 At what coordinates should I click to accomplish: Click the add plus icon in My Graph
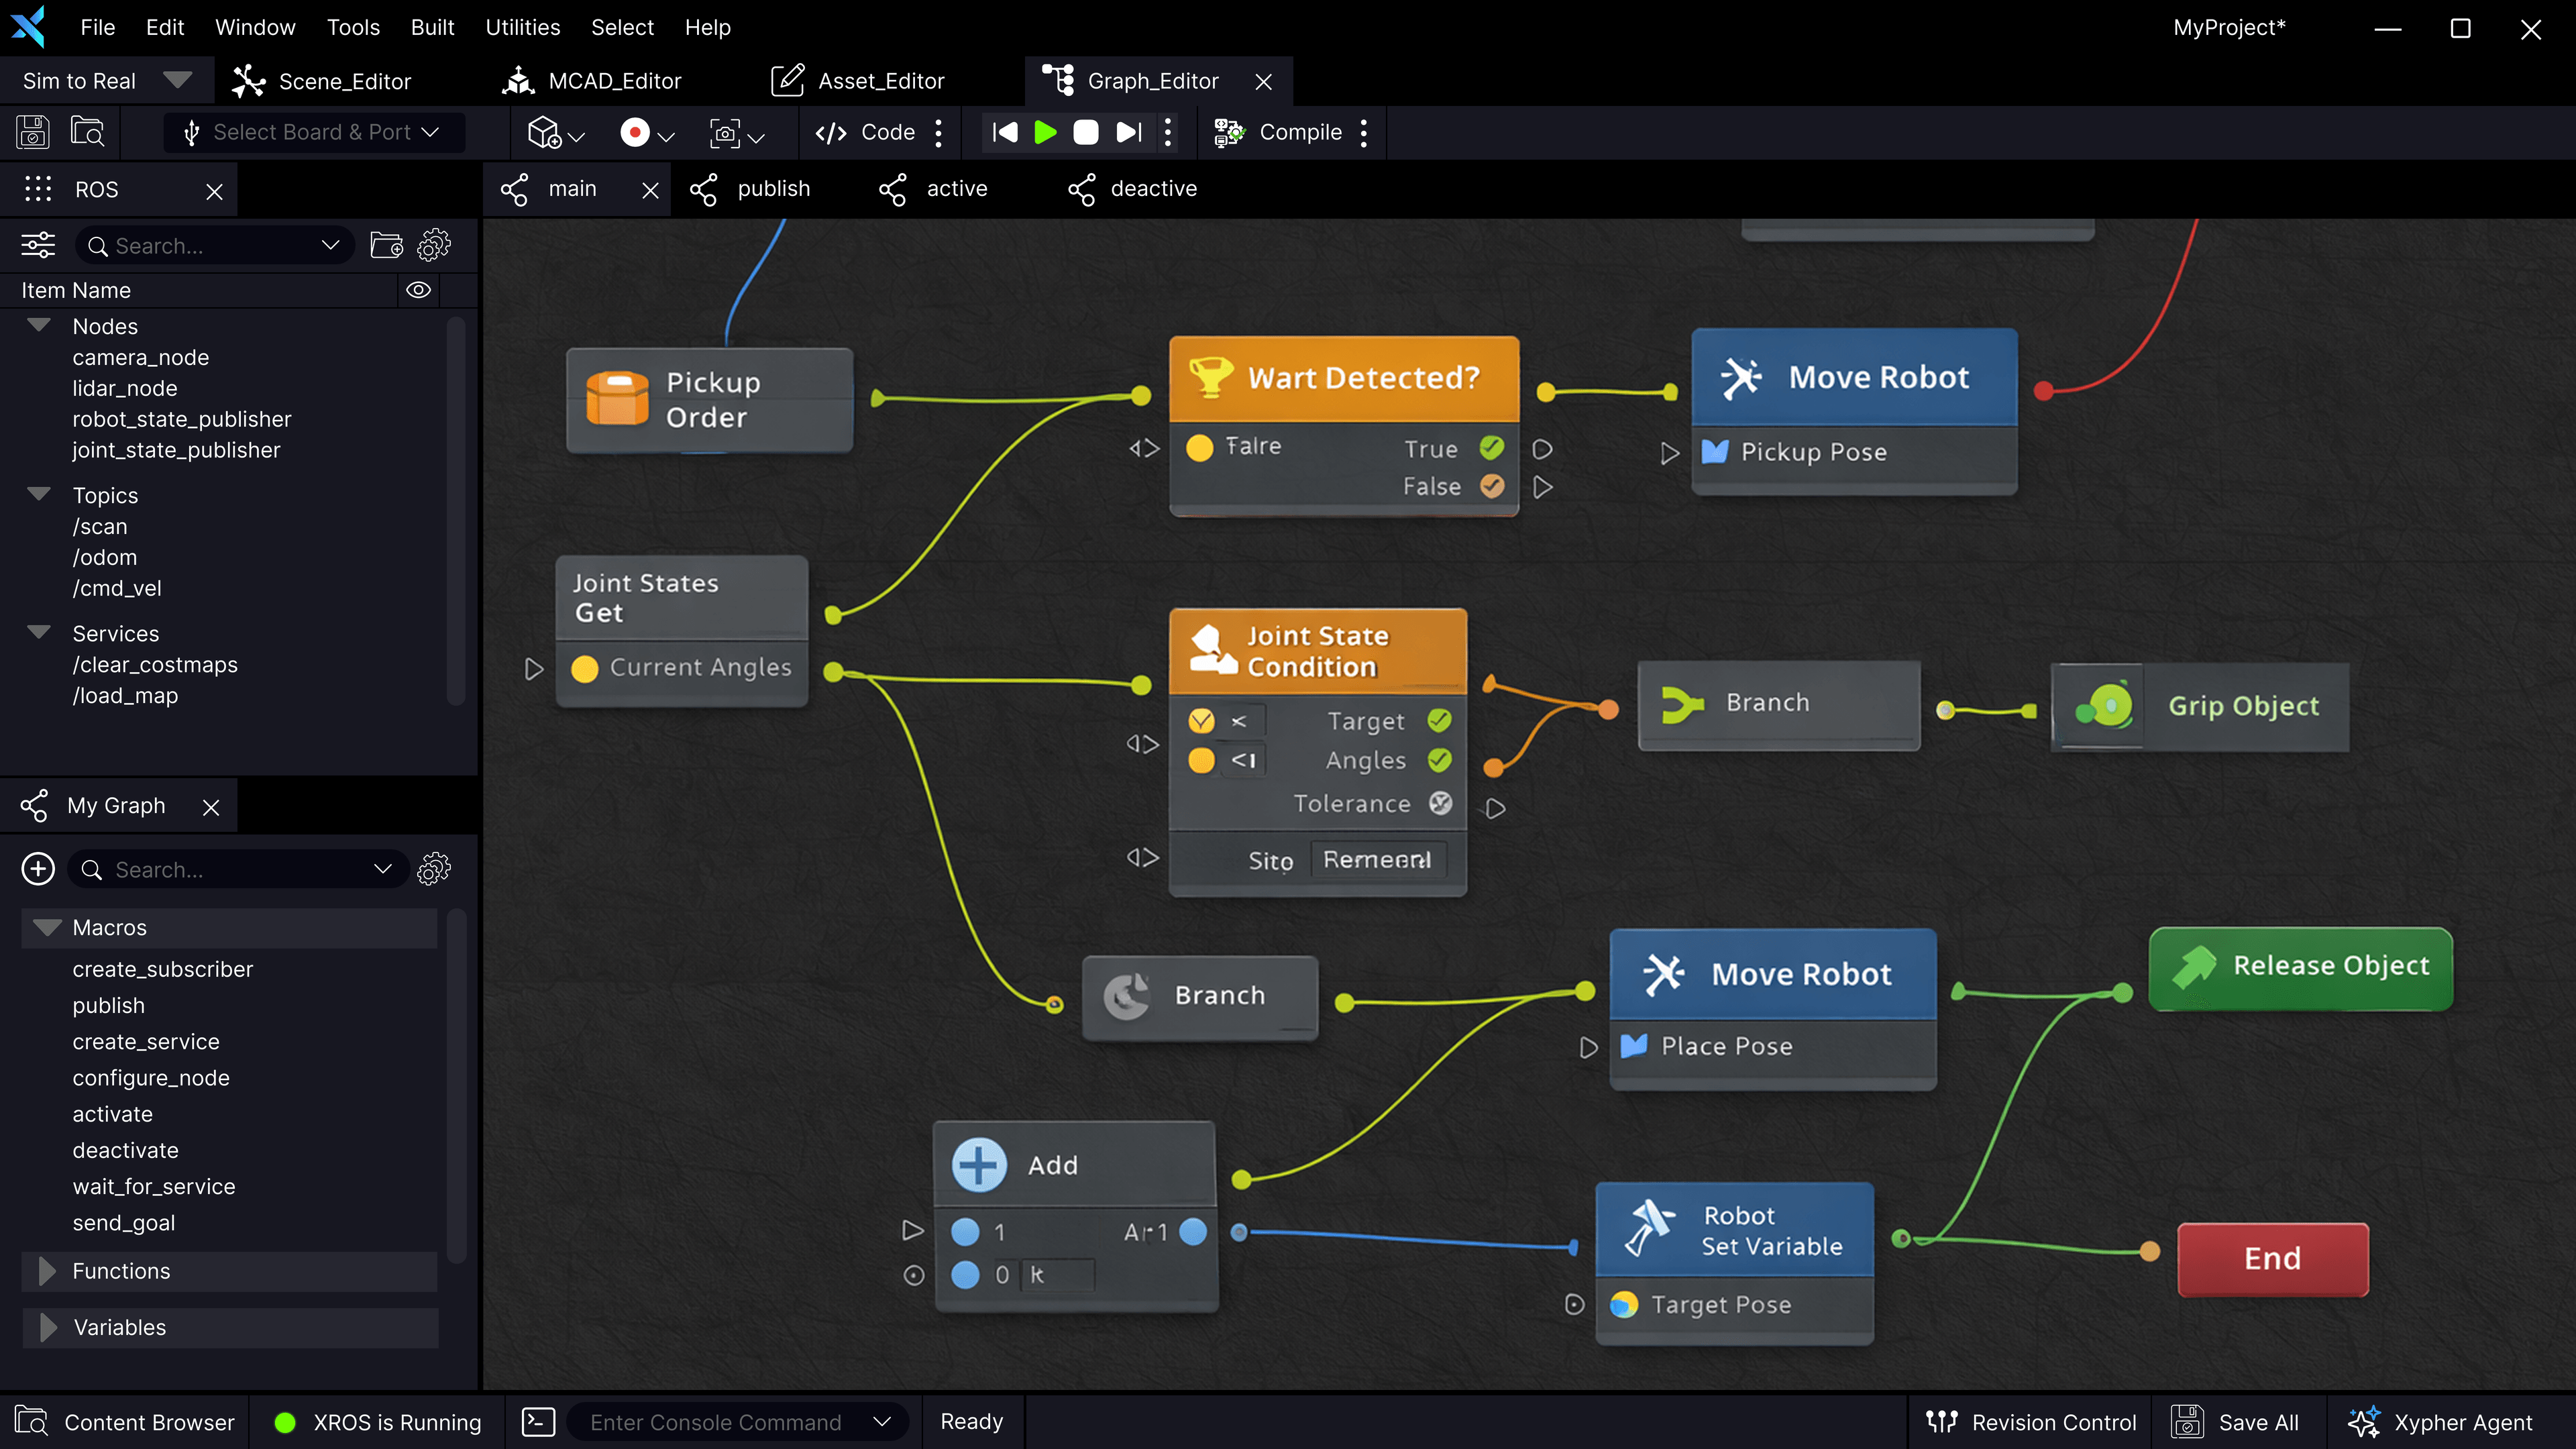click(38, 869)
